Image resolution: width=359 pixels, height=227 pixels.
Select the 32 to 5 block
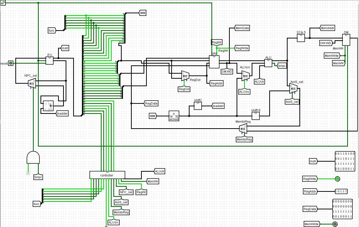pyautogui.click(x=301, y=38)
